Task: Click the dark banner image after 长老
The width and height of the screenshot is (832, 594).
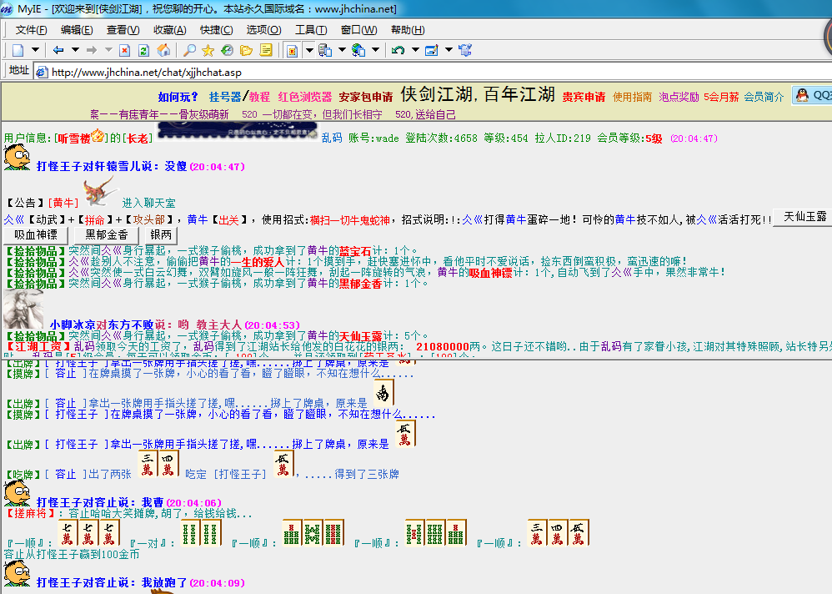Action: click(237, 131)
